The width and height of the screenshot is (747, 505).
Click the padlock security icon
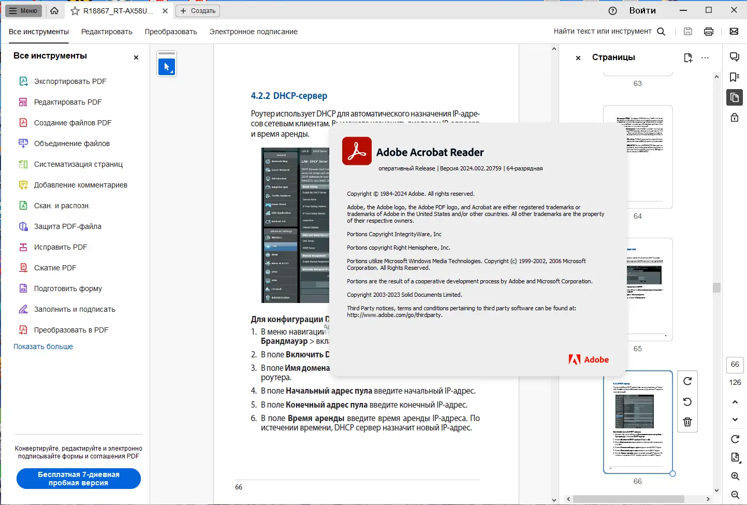pyautogui.click(x=735, y=117)
